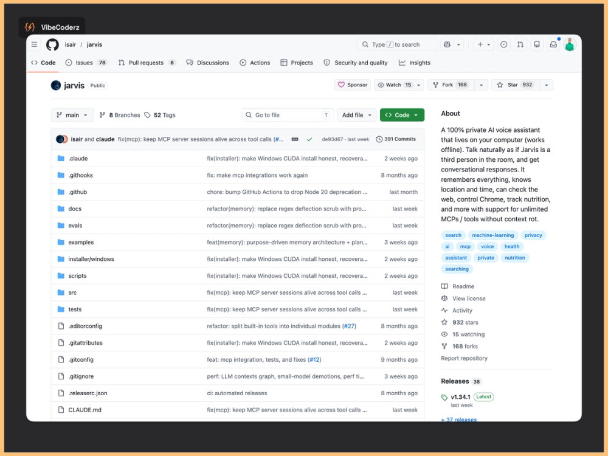Viewport: 608px width, 456px height.
Task: Open pull request #27 link
Action: point(350,326)
